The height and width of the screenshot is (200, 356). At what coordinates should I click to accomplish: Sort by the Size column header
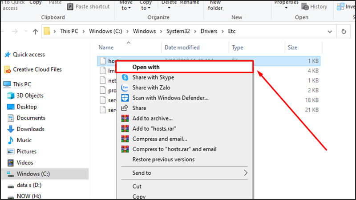[292, 48]
